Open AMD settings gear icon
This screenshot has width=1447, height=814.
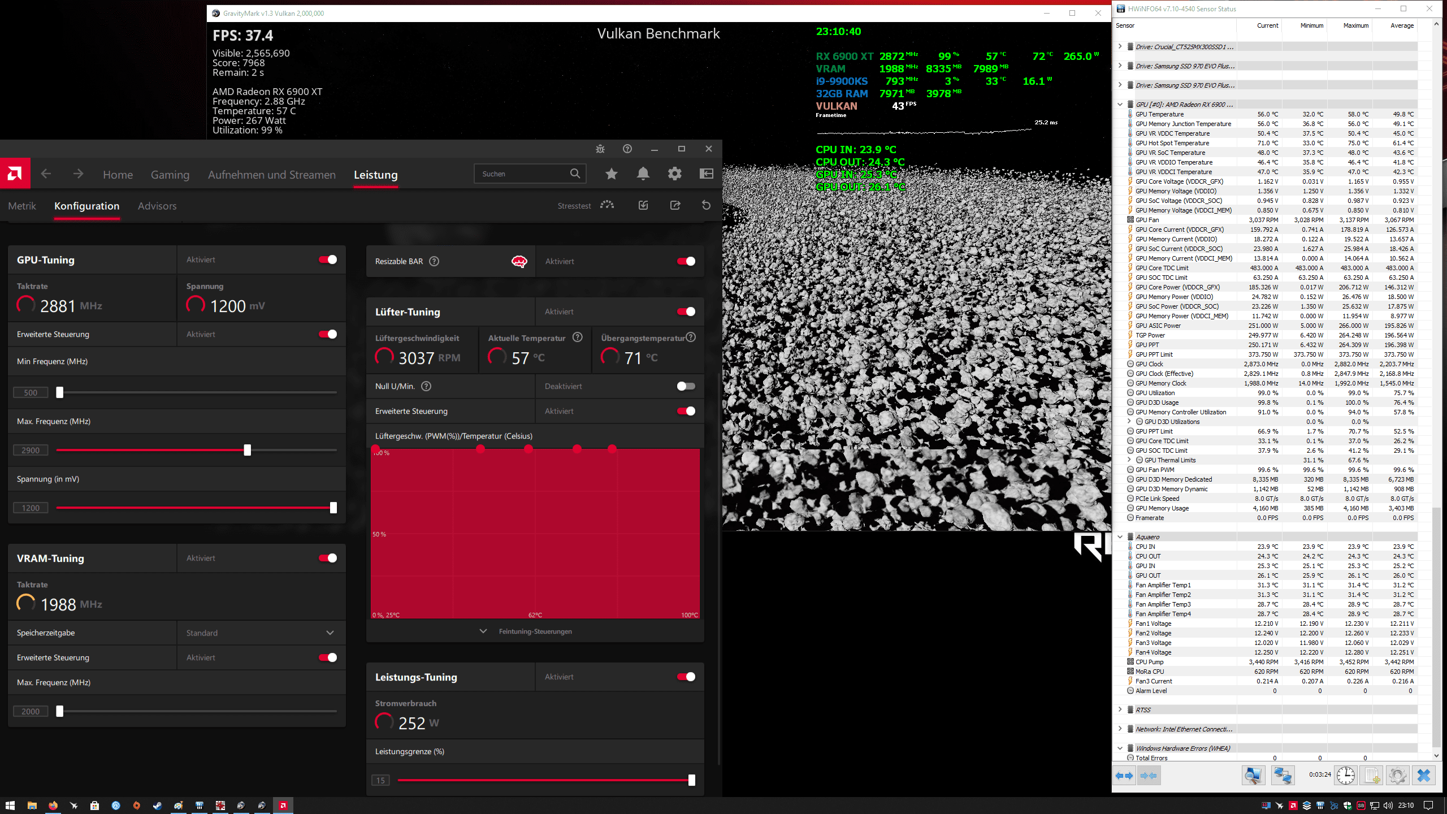[x=674, y=174]
